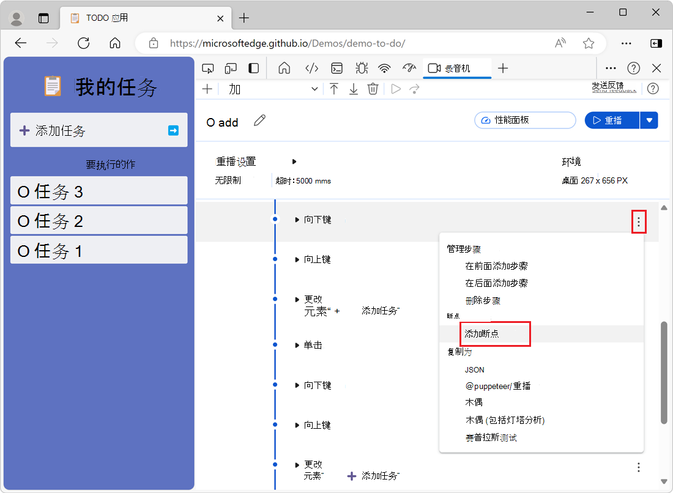Choose 在后面添加步骤 from the menu
673x493 pixels.
tap(496, 283)
